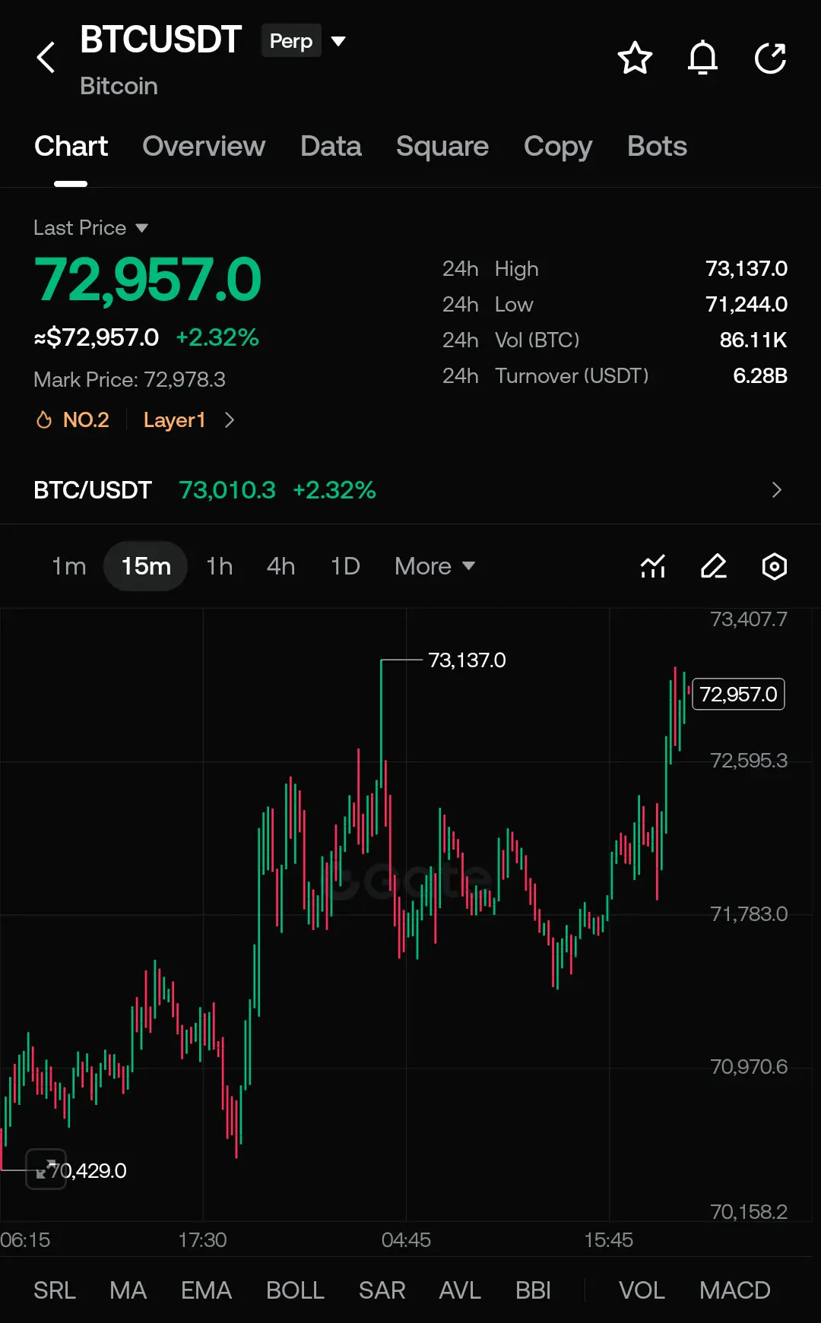Show the VOL sub-indicator

(x=642, y=1290)
